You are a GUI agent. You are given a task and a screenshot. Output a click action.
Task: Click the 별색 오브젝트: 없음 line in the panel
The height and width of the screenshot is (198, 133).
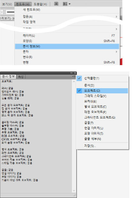[13, 149]
